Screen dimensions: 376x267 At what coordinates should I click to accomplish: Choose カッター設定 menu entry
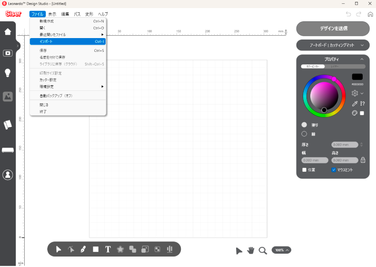click(x=68, y=80)
